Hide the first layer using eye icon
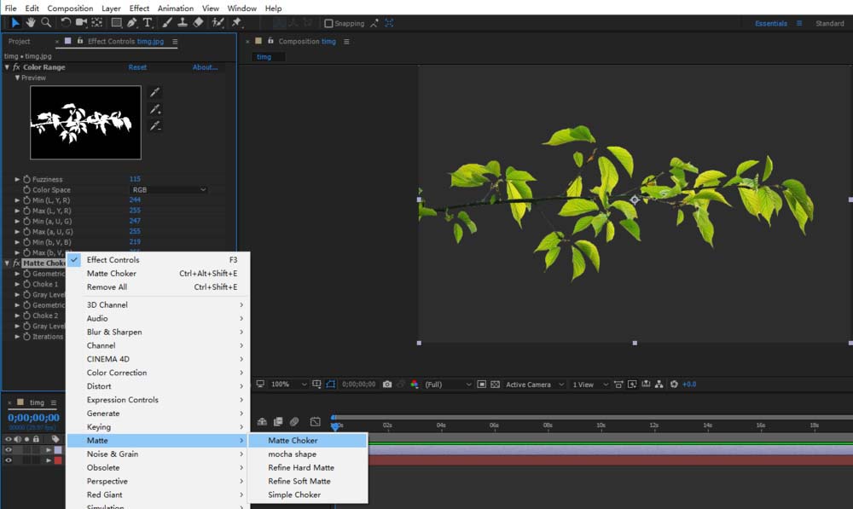Image resolution: width=853 pixels, height=509 pixels. click(9, 449)
